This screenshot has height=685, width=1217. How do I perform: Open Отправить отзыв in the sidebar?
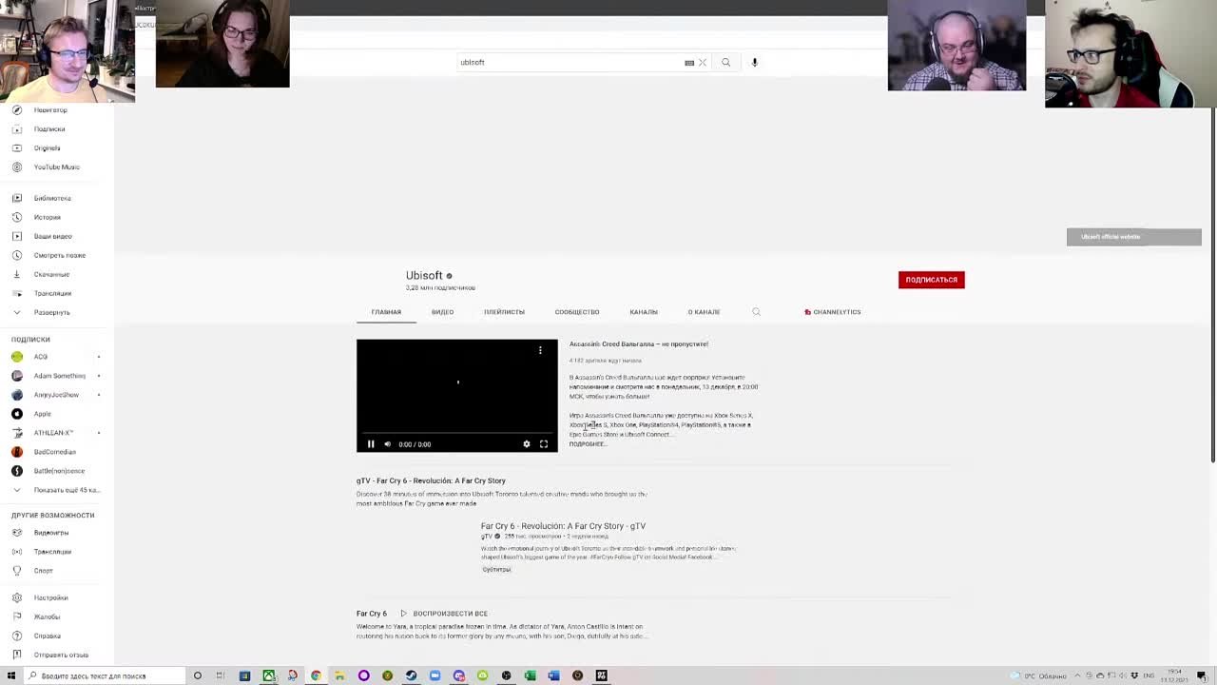pos(61,655)
